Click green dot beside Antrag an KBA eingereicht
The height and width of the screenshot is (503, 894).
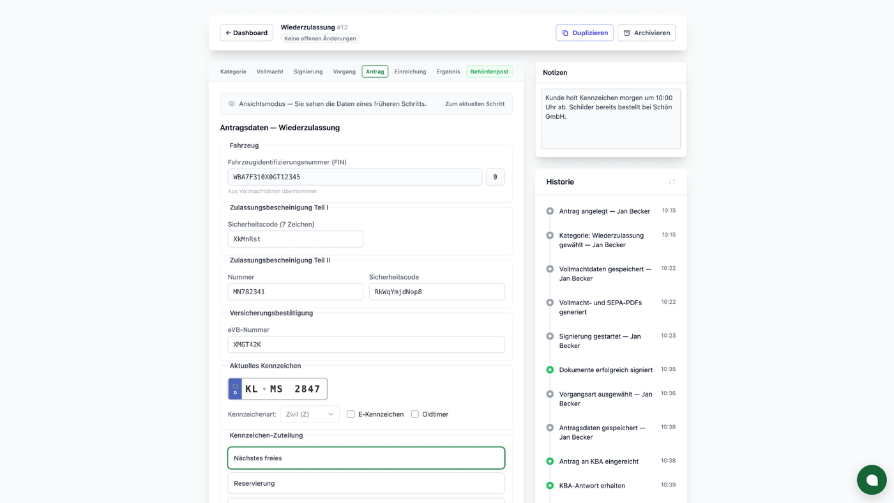coord(550,461)
